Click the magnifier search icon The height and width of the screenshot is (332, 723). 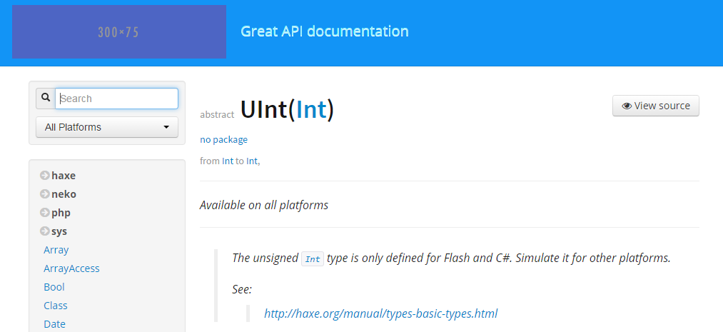(x=46, y=98)
